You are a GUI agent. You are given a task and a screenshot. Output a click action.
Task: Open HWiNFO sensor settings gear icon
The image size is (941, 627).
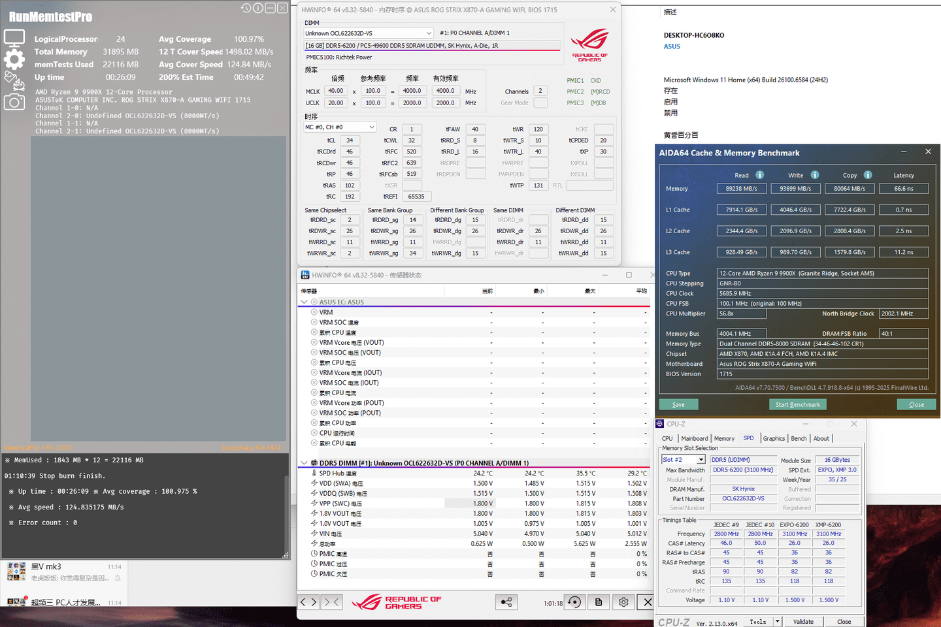[x=623, y=602]
